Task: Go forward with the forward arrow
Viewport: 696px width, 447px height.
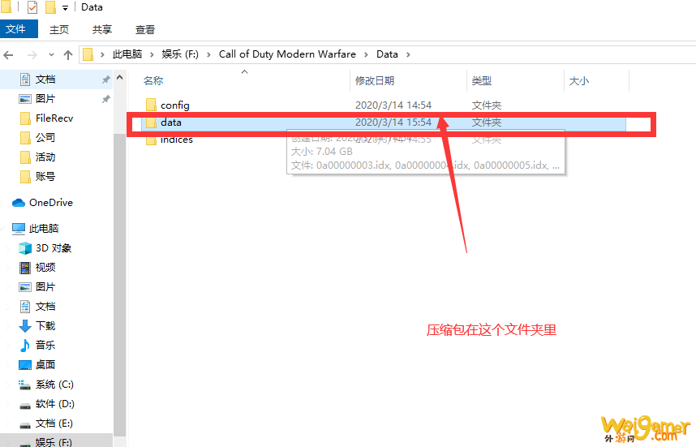Action: 32,55
